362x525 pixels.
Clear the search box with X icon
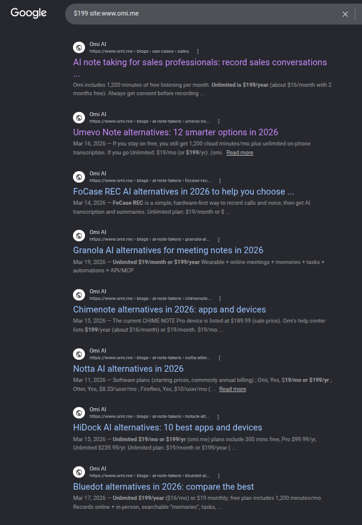click(x=345, y=14)
